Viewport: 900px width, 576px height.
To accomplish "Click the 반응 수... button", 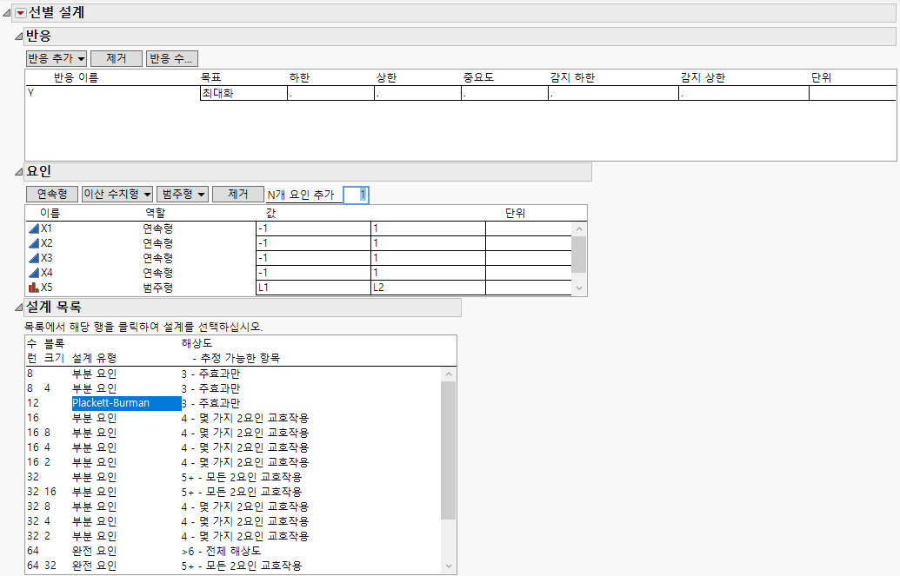I will (x=172, y=58).
